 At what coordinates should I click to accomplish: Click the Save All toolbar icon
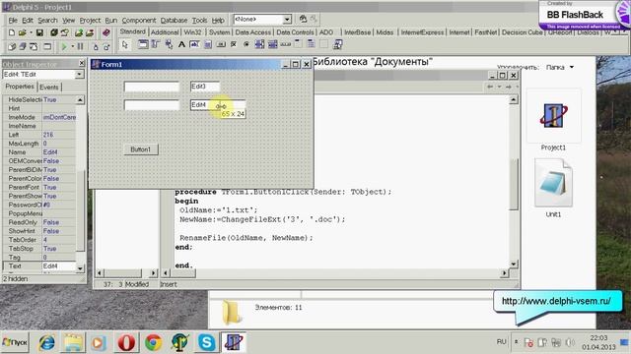tap(53, 32)
